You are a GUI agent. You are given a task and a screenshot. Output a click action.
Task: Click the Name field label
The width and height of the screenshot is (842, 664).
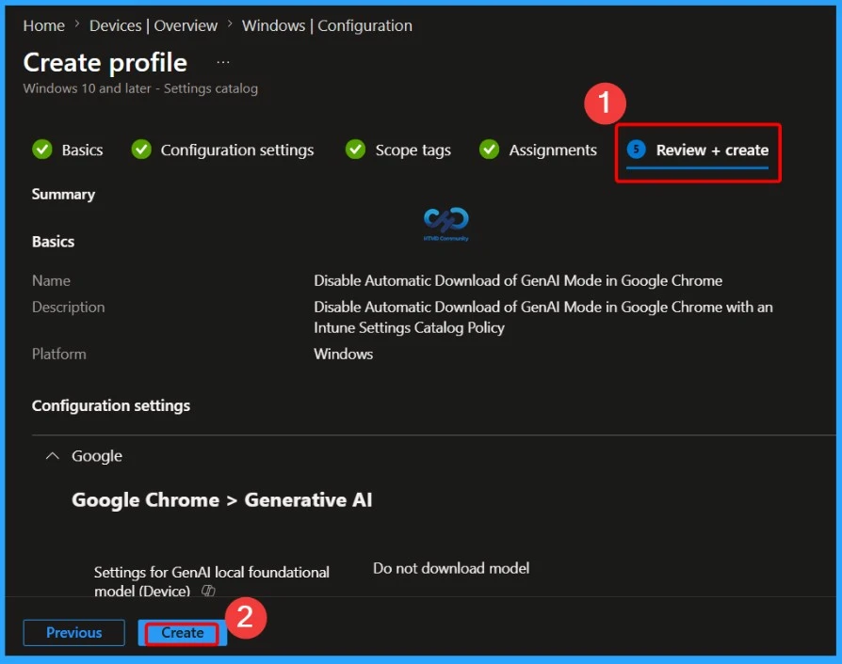[x=51, y=280]
